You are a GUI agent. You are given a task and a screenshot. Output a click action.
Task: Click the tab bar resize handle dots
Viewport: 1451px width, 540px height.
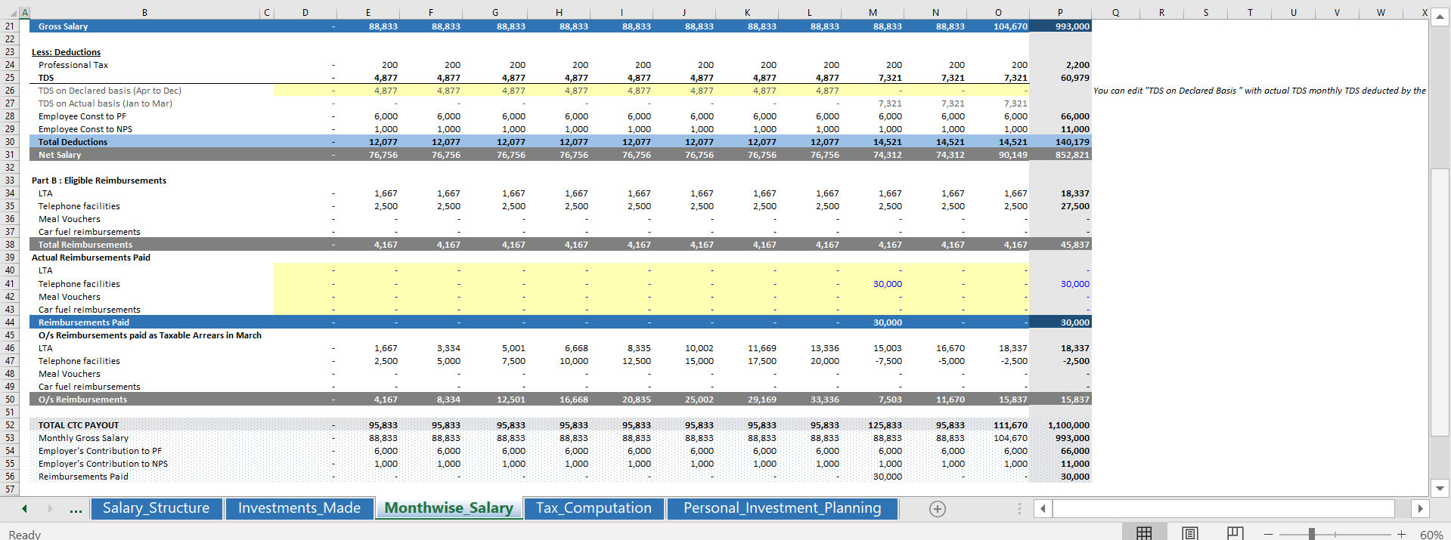[x=1019, y=509]
